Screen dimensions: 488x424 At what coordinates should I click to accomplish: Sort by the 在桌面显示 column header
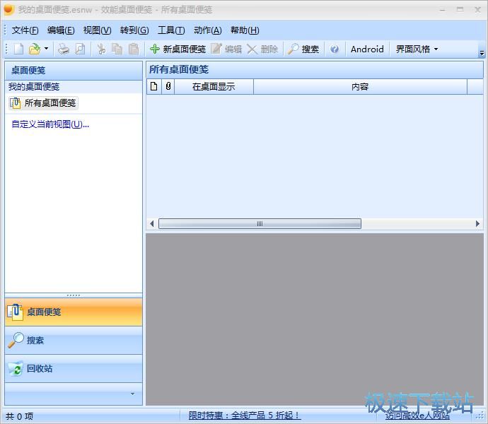[214, 86]
